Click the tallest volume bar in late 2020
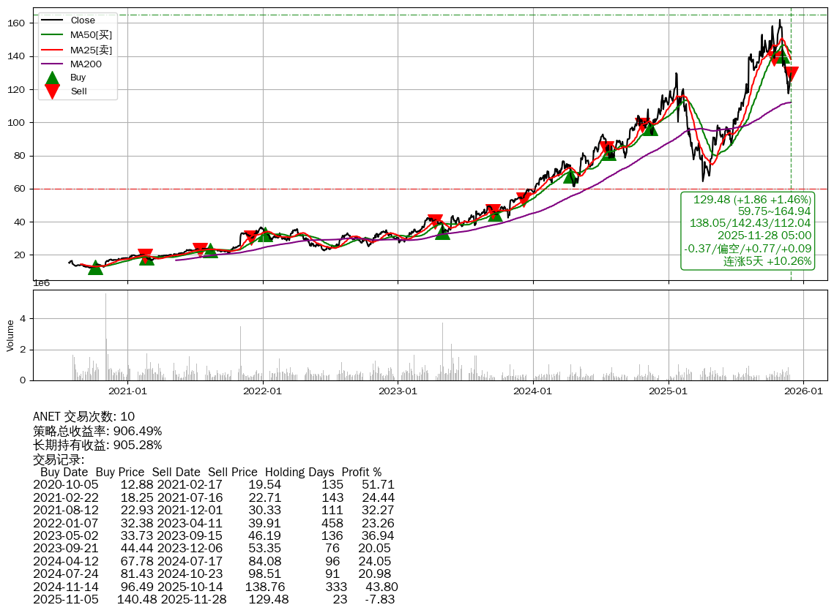Screen dimensions: 834x613 click(x=105, y=336)
